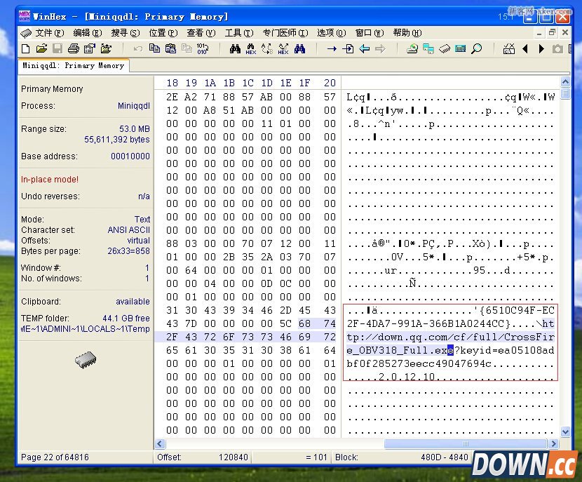Go to previous page with left triangle icon
The width and height of the screenshot is (582, 482).
[525, 48]
